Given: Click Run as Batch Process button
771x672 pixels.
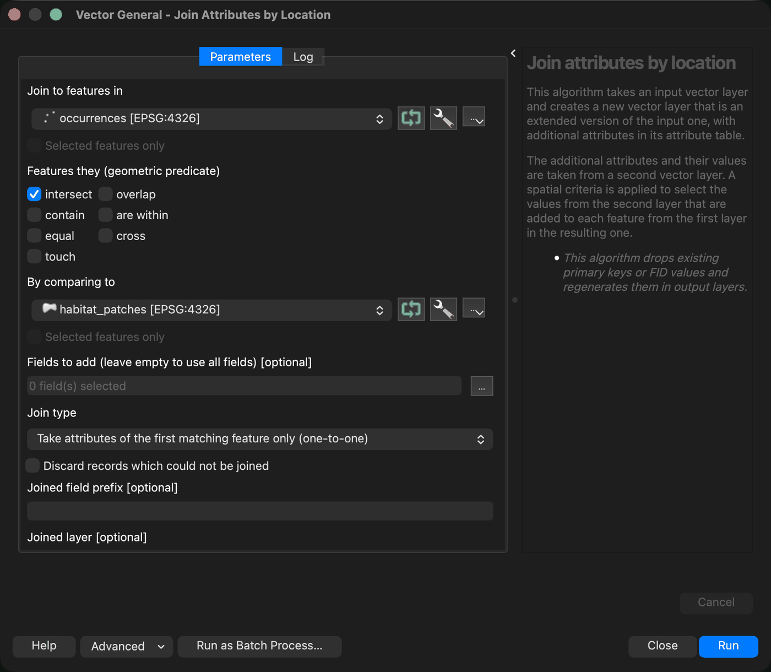Looking at the screenshot, I should coord(259,646).
